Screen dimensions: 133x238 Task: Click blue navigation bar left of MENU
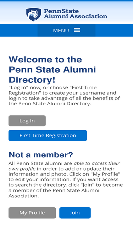[x=19, y=30]
